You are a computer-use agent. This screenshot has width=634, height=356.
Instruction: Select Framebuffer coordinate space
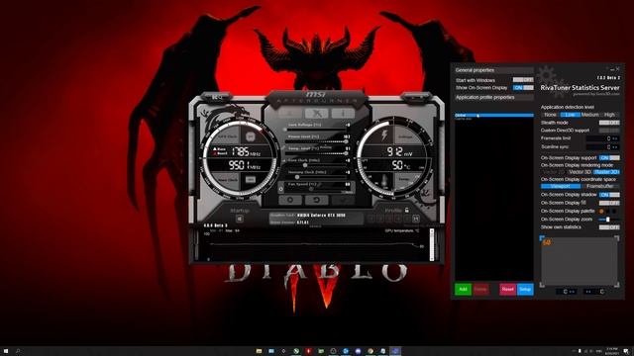[600, 186]
